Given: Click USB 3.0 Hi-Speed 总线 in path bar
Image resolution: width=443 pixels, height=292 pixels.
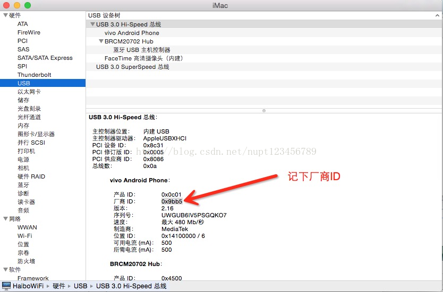Looking at the screenshot, I should click(131, 286).
